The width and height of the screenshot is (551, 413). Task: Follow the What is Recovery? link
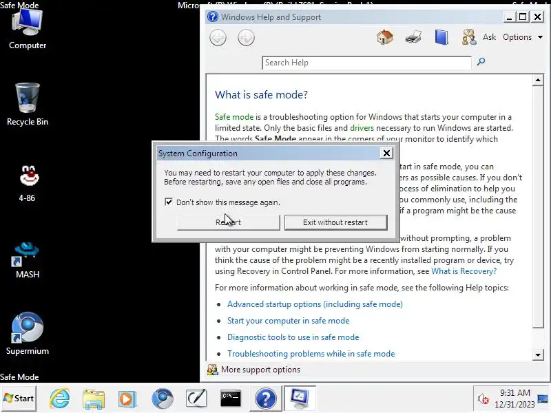tap(464, 271)
